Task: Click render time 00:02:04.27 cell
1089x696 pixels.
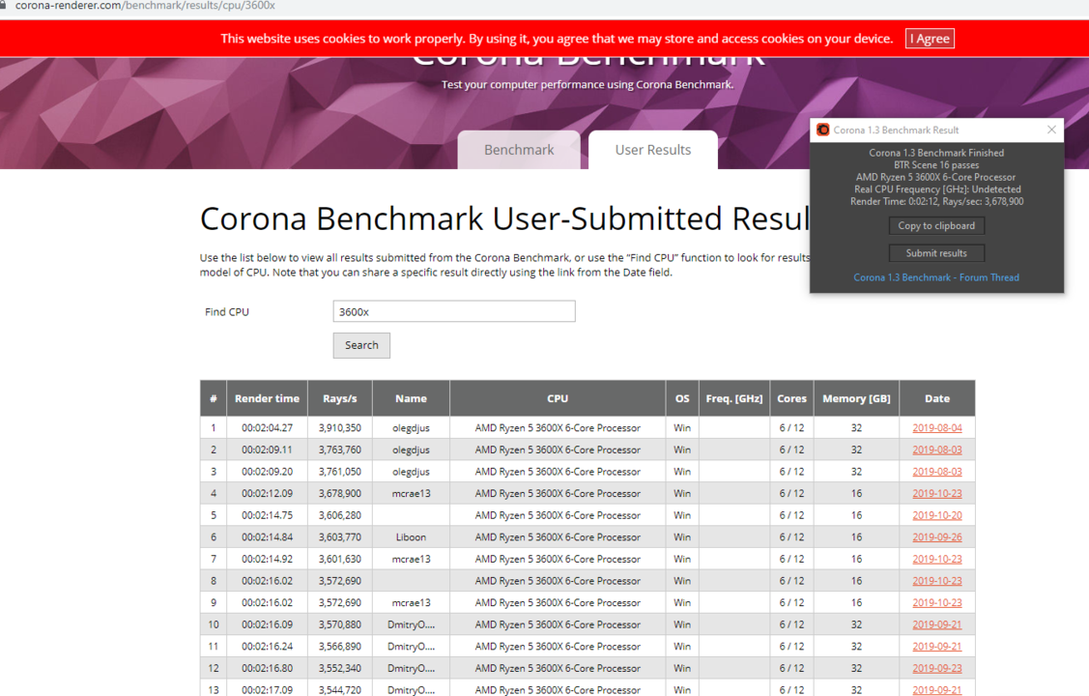Action: 268,428
